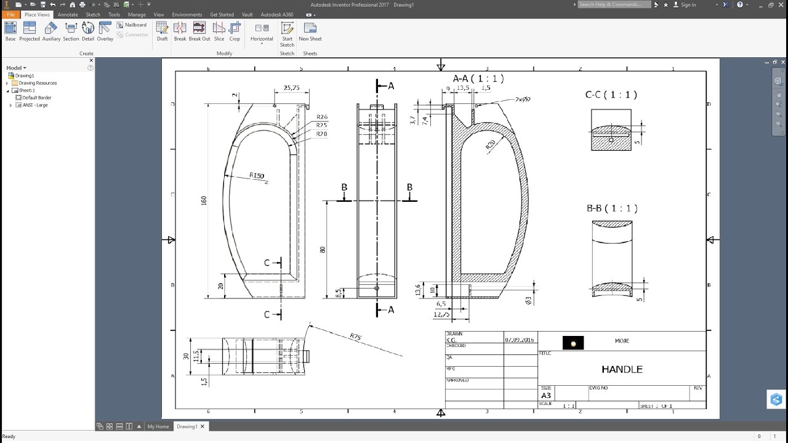Select the Pan tool on the navigation bar

778,94
